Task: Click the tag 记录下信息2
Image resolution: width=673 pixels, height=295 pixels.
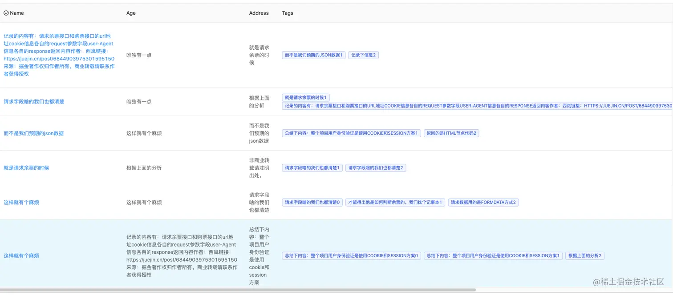Action: click(364, 55)
